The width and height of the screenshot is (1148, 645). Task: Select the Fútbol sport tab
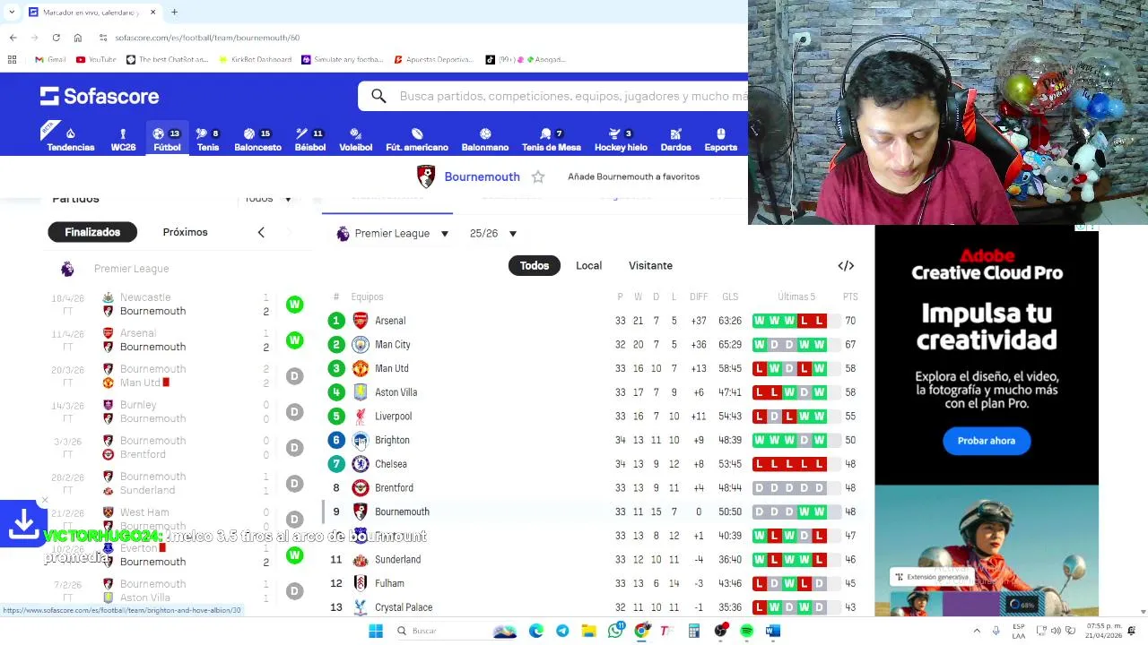[x=167, y=139]
